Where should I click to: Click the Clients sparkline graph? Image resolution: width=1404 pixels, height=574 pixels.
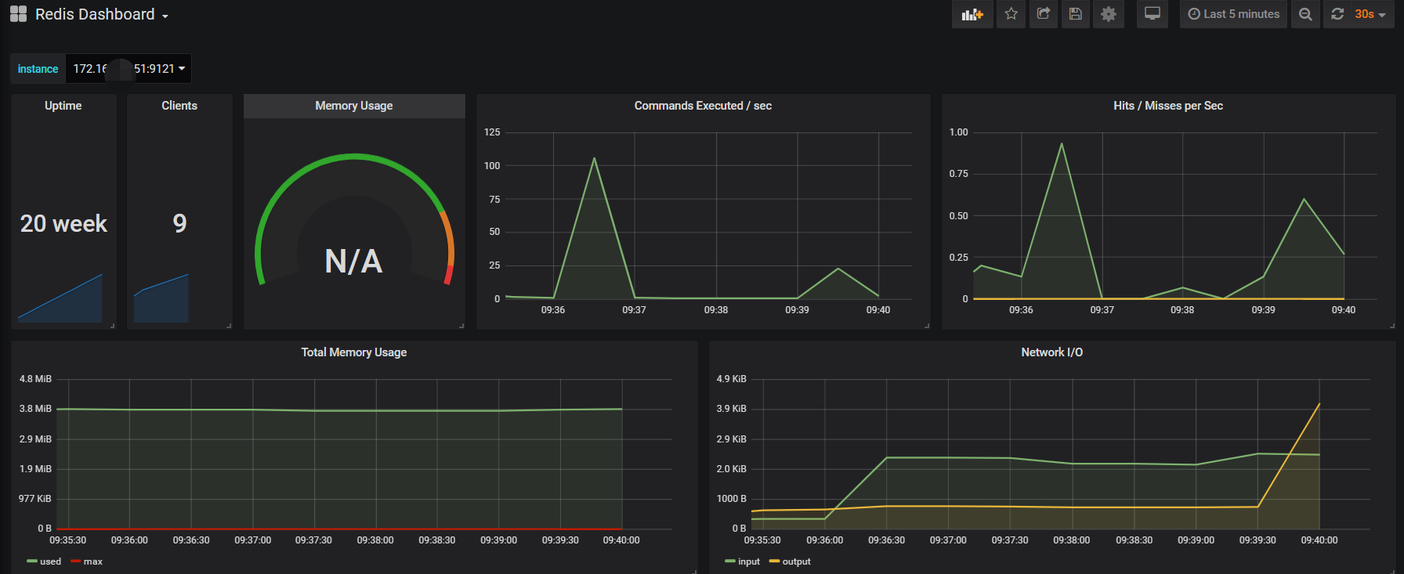coord(161,298)
